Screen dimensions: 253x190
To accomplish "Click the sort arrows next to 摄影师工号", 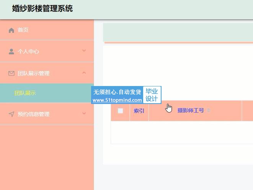I will (209, 110).
